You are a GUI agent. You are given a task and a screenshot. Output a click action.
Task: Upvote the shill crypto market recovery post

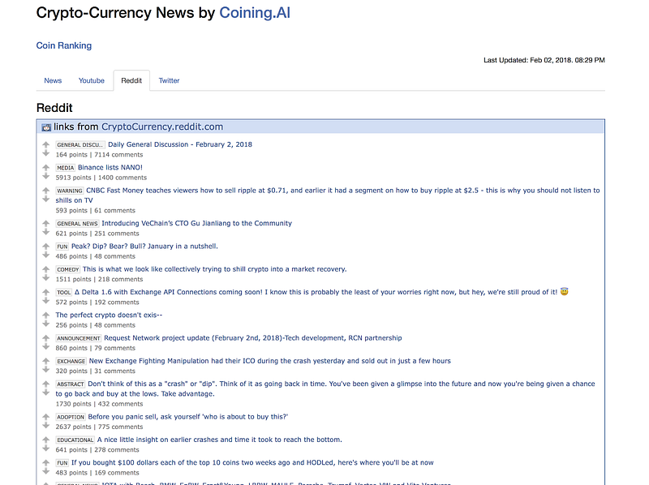46,269
